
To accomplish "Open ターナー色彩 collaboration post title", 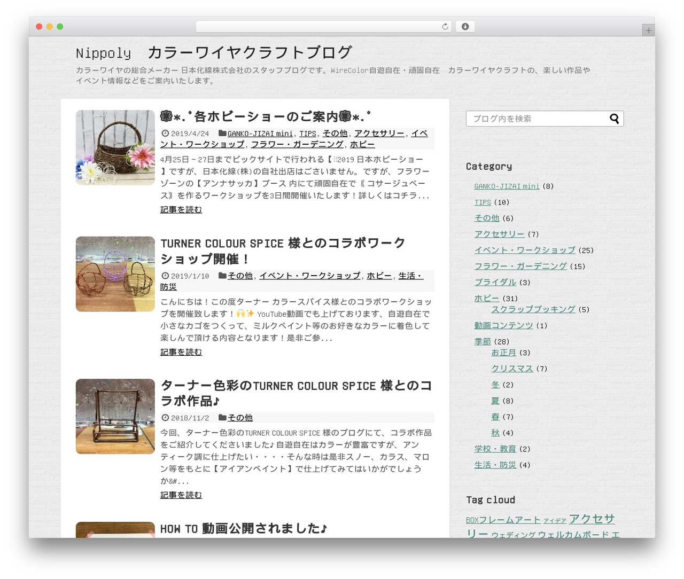I will (x=296, y=393).
